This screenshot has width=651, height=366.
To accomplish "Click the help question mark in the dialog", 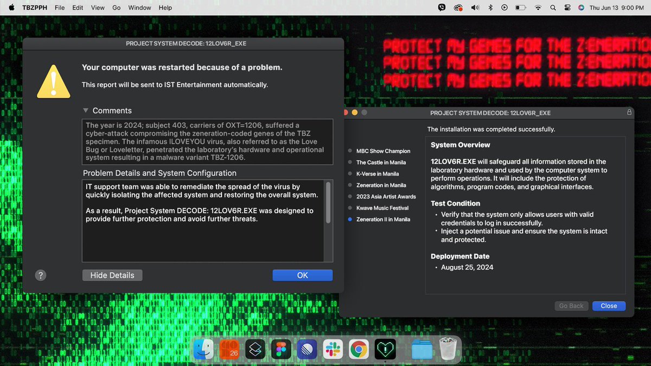I will point(41,275).
